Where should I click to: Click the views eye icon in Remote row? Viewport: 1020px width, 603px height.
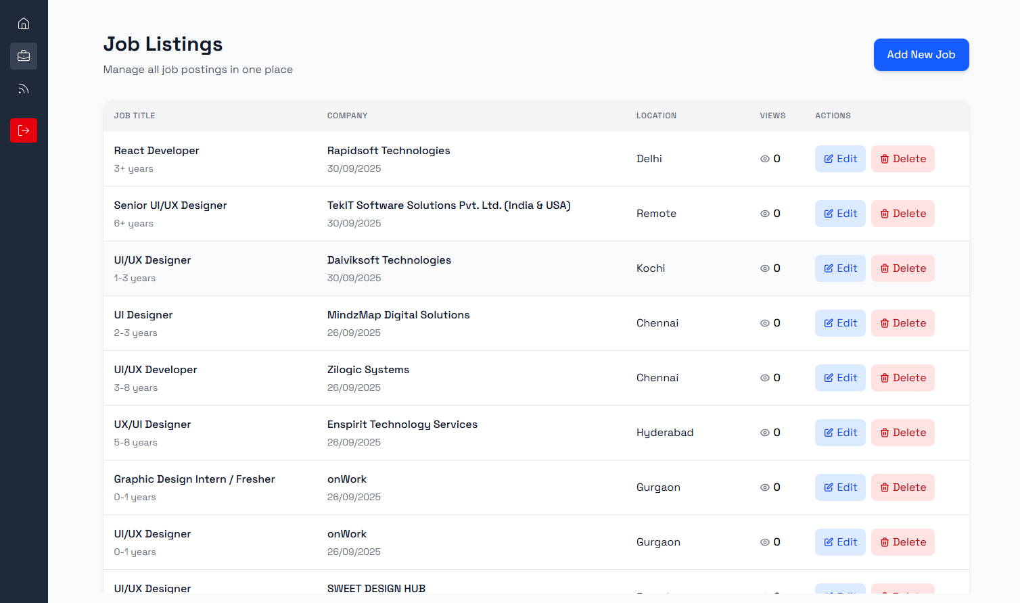point(765,214)
